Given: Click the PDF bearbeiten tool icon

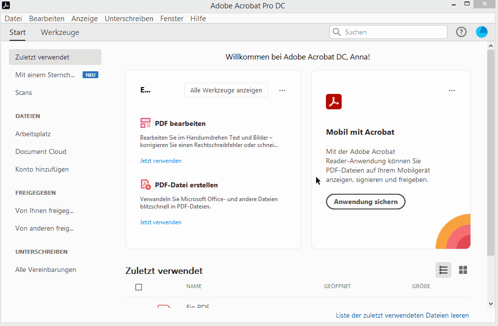Looking at the screenshot, I should tap(146, 123).
